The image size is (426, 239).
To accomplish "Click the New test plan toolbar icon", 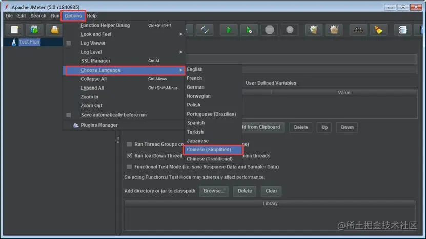I will pos(14,30).
